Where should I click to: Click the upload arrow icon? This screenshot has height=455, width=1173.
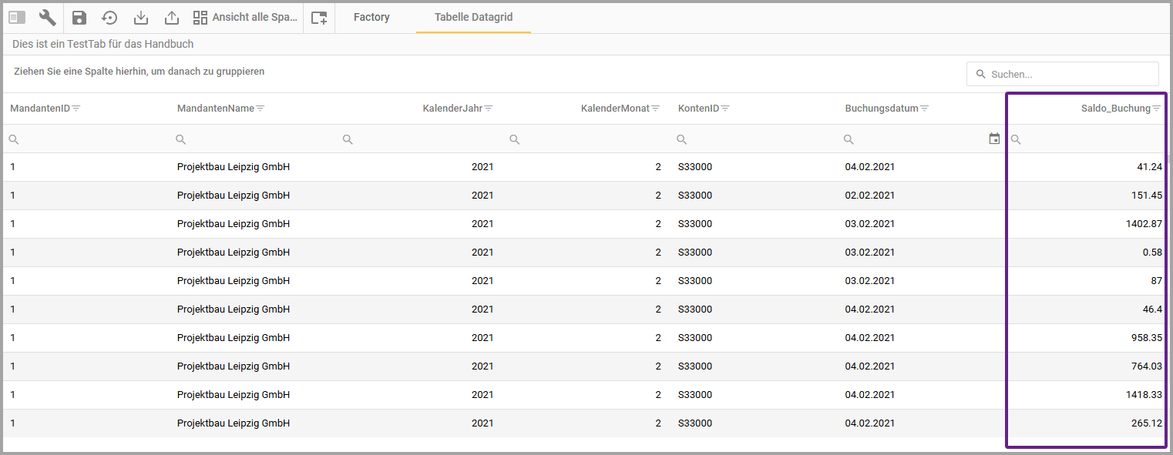172,17
